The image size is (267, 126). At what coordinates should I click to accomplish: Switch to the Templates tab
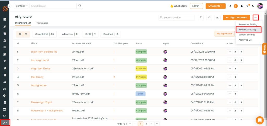tap(42, 23)
